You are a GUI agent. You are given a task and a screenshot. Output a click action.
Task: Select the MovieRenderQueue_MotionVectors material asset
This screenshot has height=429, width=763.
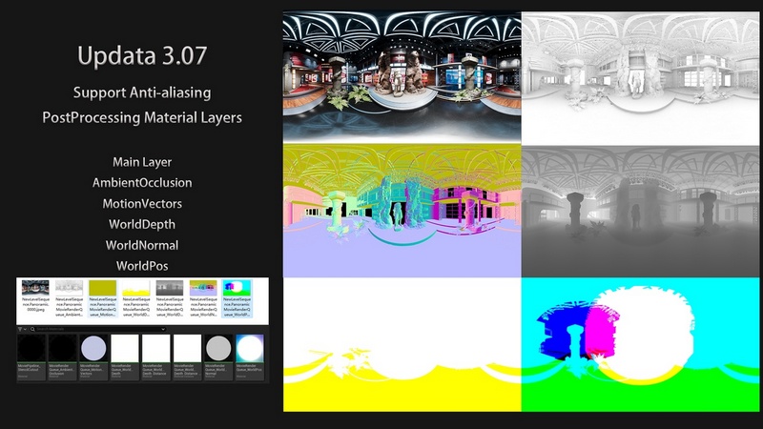(93, 349)
